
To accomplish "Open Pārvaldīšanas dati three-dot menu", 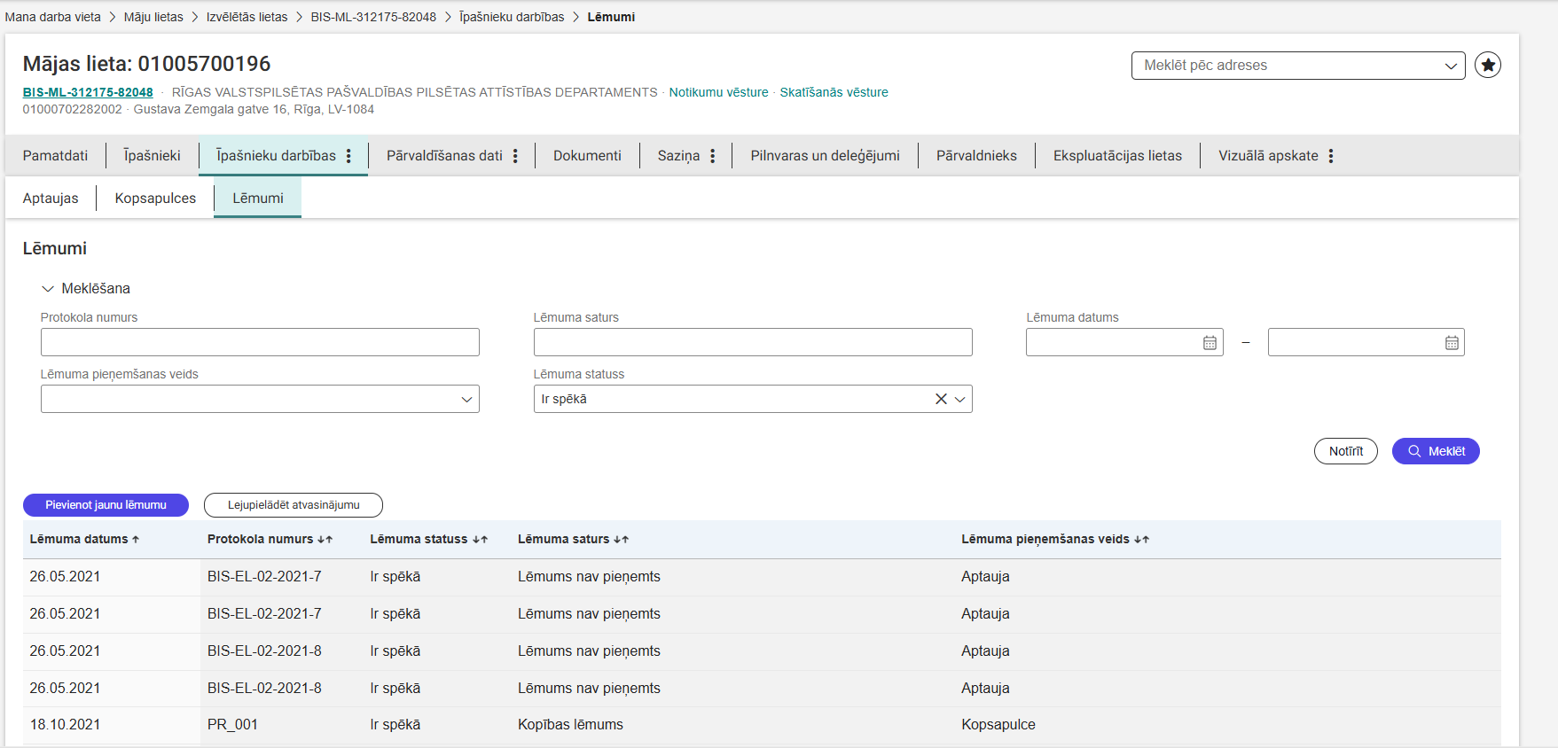I will [x=515, y=156].
